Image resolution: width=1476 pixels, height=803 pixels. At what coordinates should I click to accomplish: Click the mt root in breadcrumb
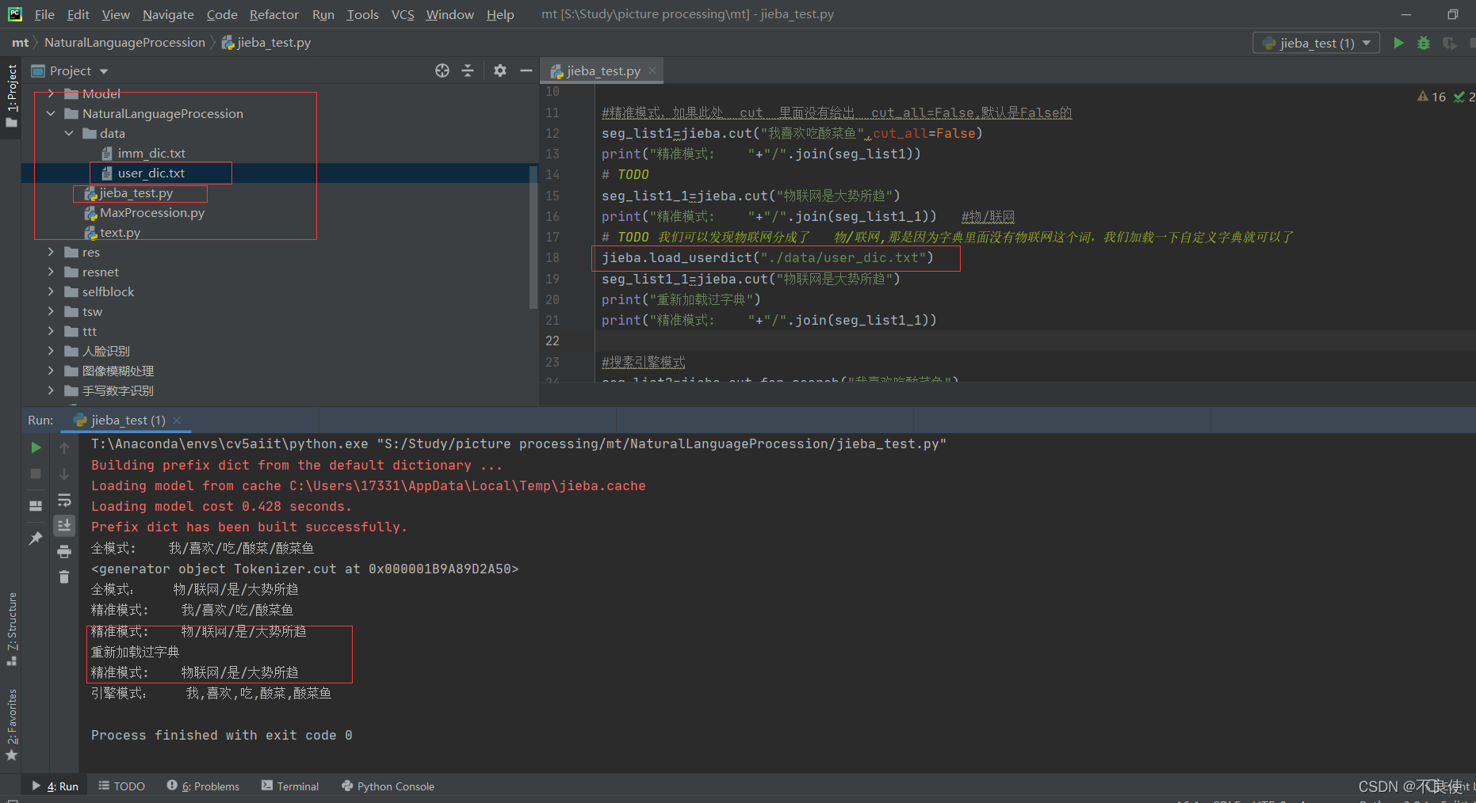tap(20, 43)
